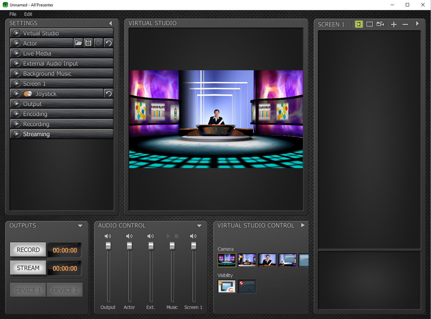
Task: Select the desk camera thumbnail with play marker
Action: 247,260
